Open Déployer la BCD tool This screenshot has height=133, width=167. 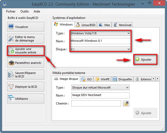tap(26, 87)
